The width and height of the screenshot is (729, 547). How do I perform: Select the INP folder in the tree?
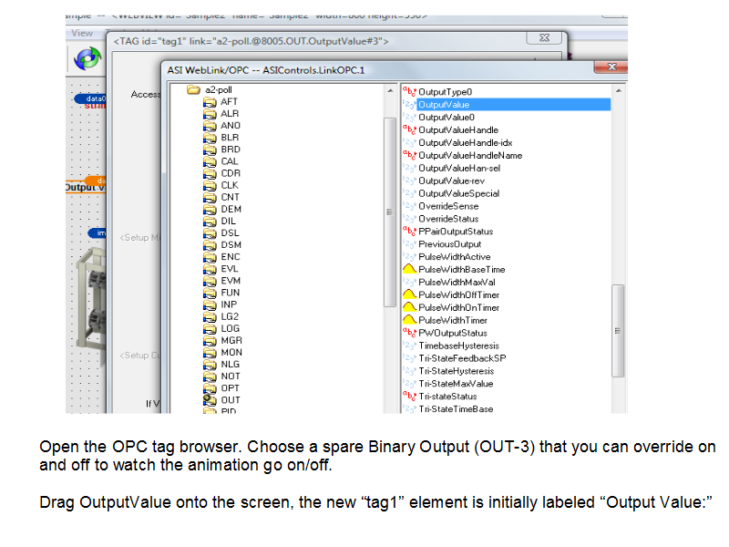pyautogui.click(x=229, y=304)
